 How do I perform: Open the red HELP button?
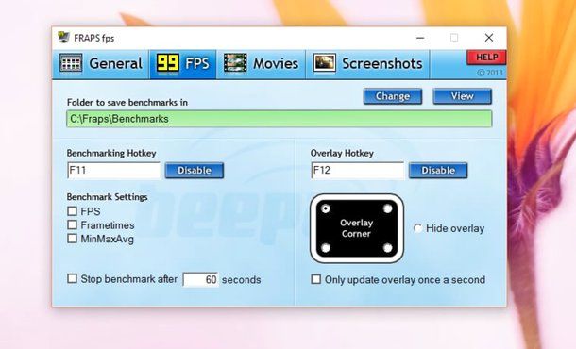(x=486, y=58)
